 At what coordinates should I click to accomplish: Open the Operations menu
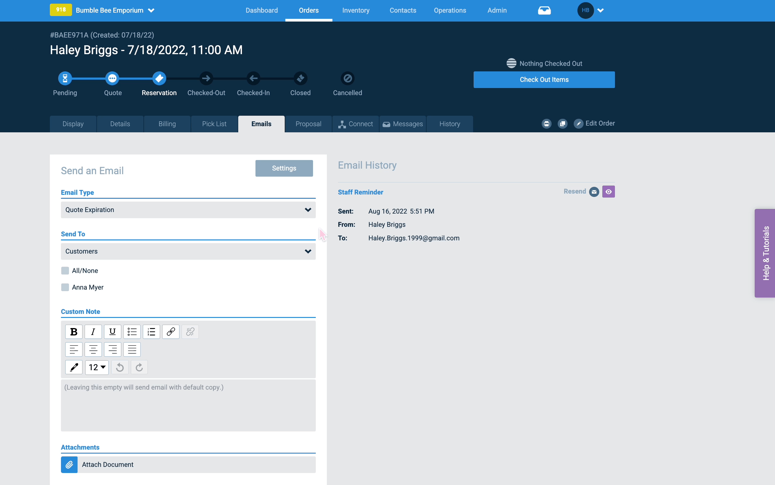[x=450, y=10]
